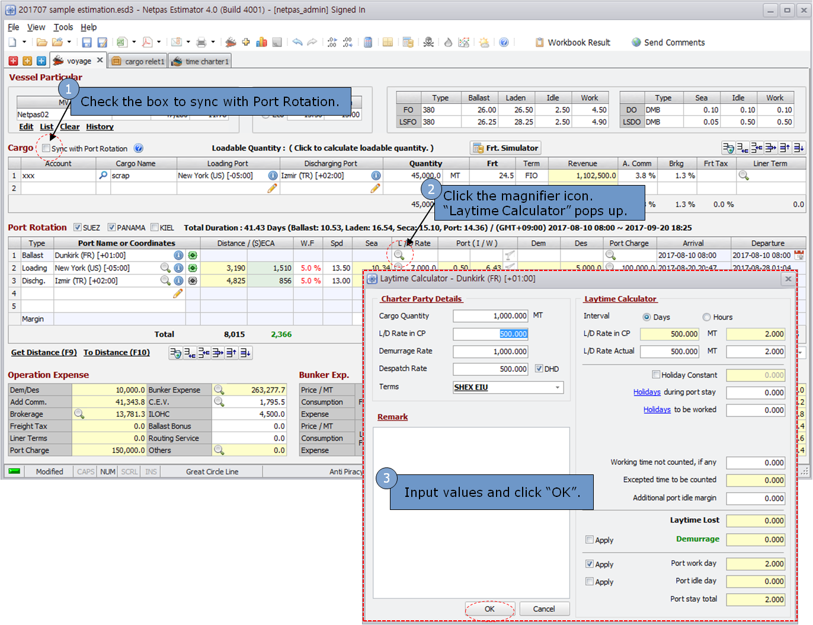
Task: Click OK in the Laytime Calculator
Action: pyautogui.click(x=489, y=609)
